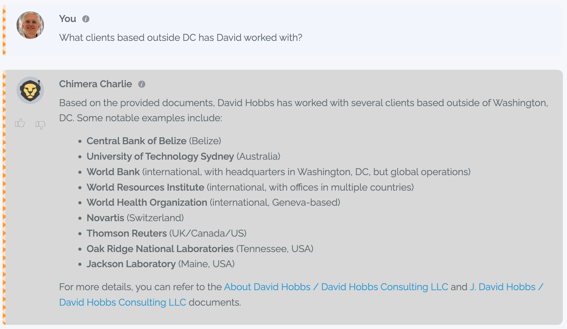Viewport: 567px width, 329px height.
Task: Click the You sender name
Action: [67, 19]
